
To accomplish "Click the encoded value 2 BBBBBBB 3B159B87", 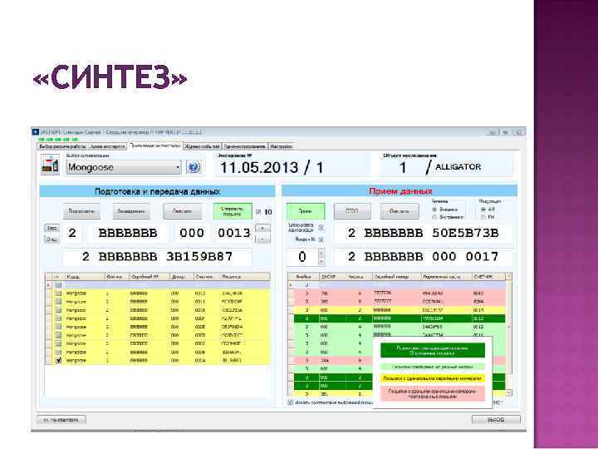I will click(x=157, y=257).
